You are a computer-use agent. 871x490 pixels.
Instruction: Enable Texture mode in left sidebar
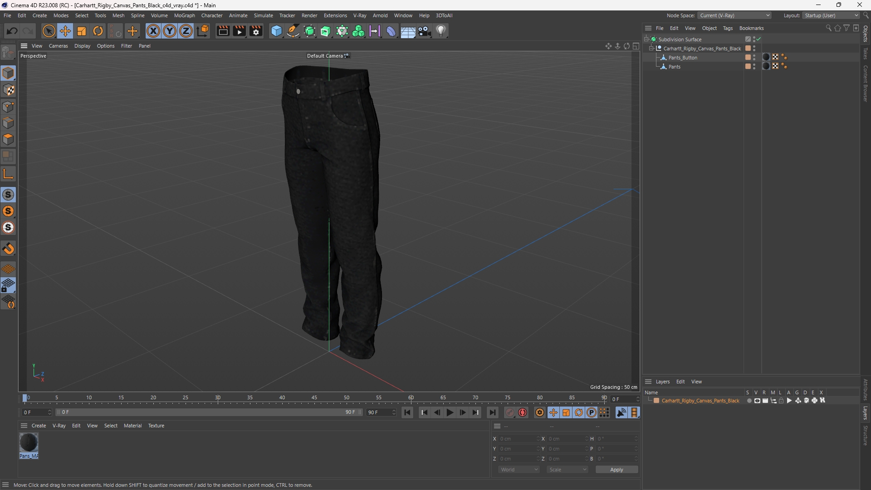(x=8, y=90)
